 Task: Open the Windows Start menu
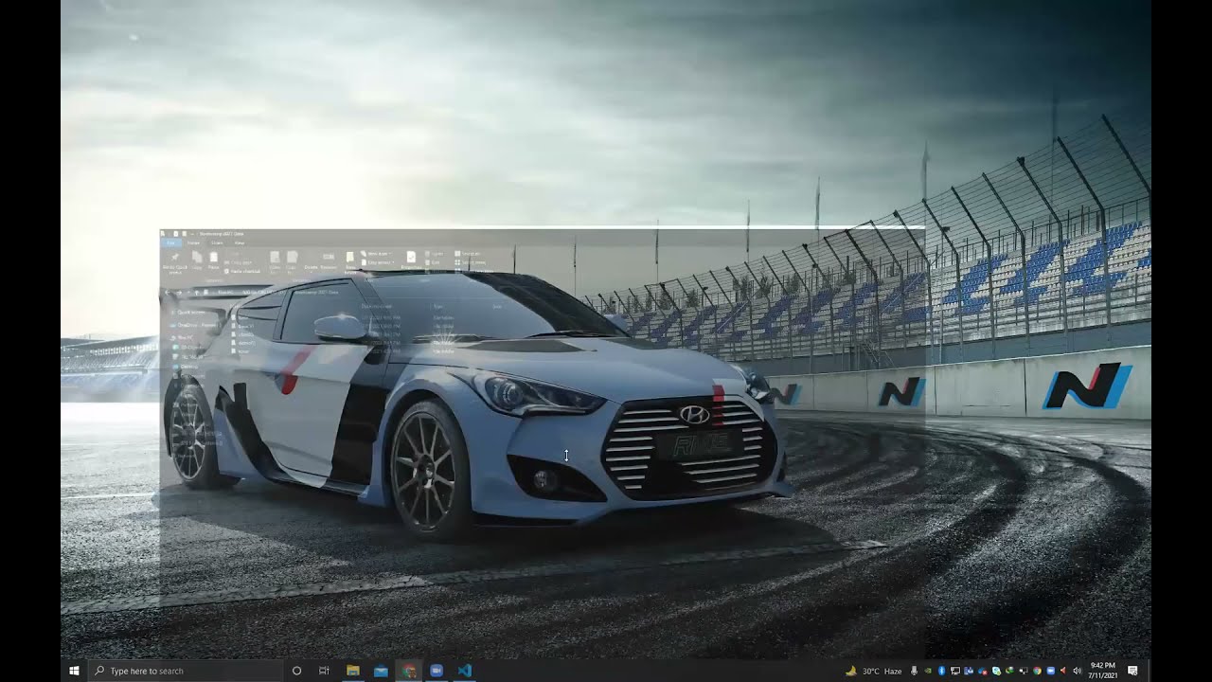[x=74, y=671]
